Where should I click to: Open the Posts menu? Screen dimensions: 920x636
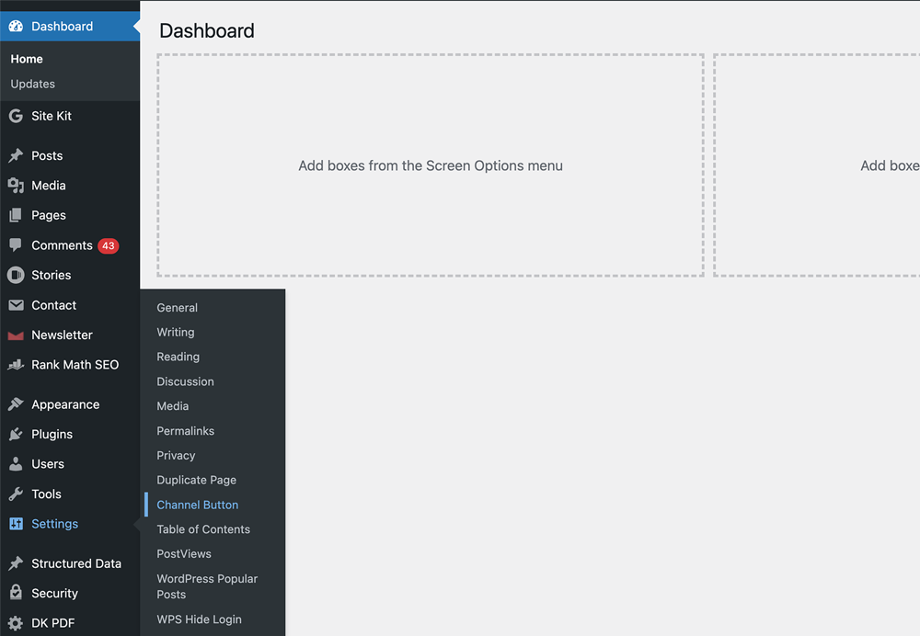click(47, 156)
